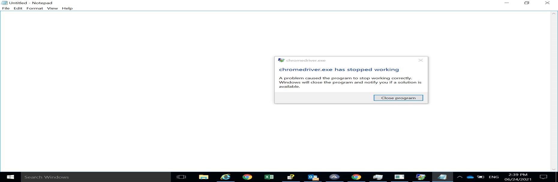Screen dimensions: 558x182
Task: Show hidden system tray icons
Action: click(459, 177)
